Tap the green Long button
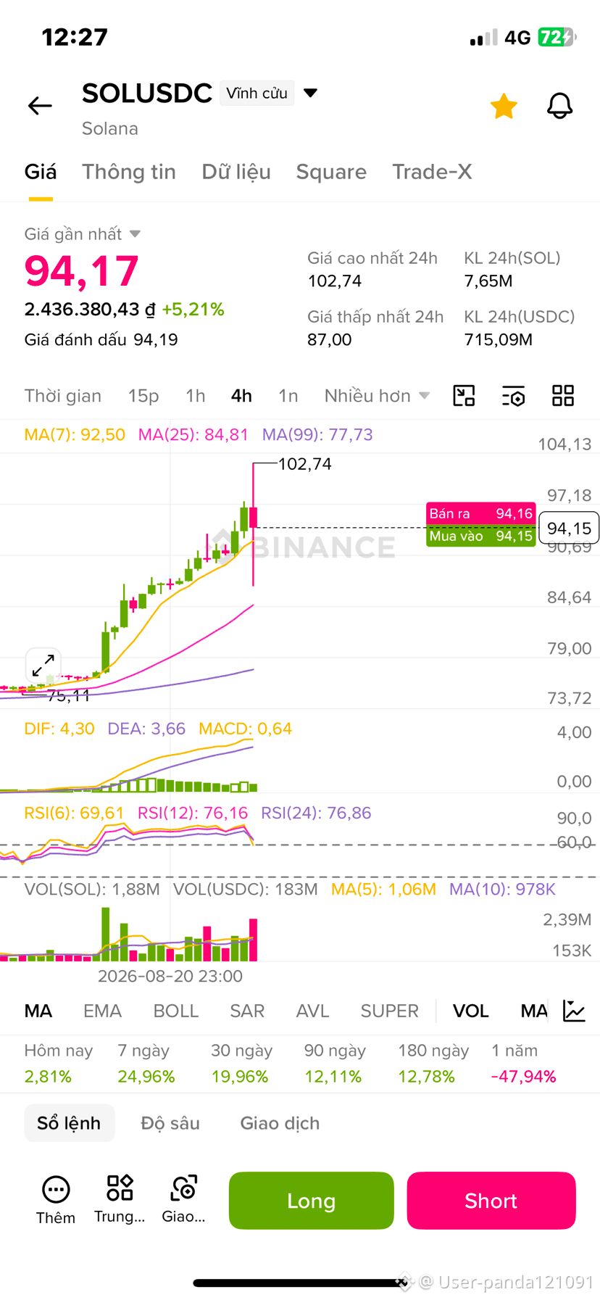Screen dimensions: 600x1300 (x=312, y=1201)
